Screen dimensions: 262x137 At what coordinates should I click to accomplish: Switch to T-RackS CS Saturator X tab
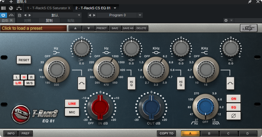coord(49,8)
